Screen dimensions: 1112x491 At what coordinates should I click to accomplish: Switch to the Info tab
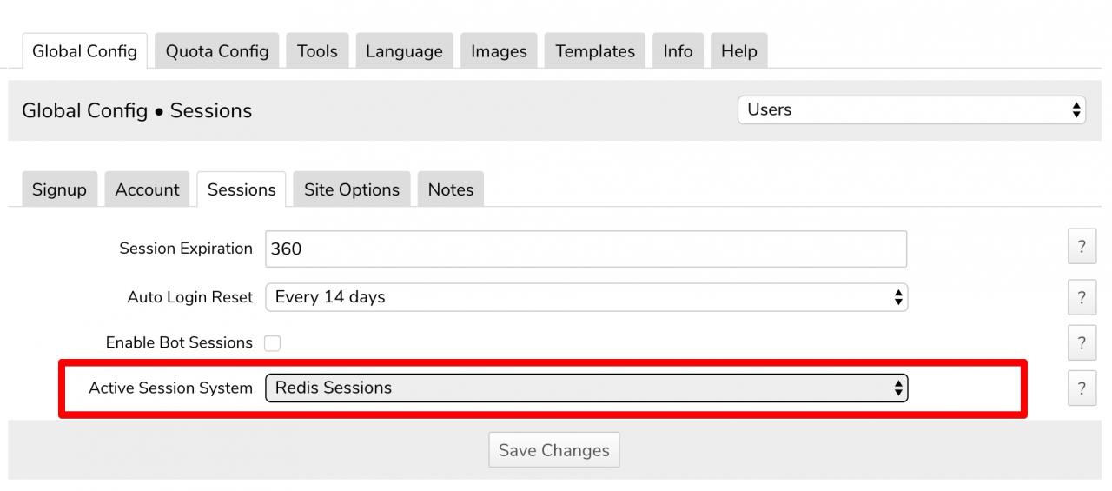pos(678,51)
